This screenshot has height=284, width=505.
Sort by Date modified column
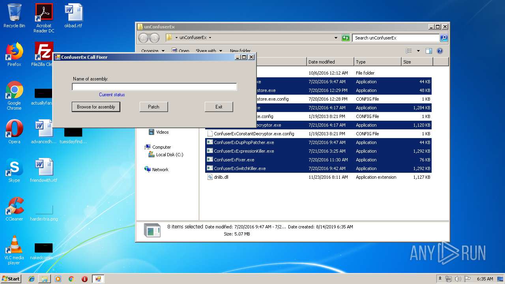[x=330, y=62]
